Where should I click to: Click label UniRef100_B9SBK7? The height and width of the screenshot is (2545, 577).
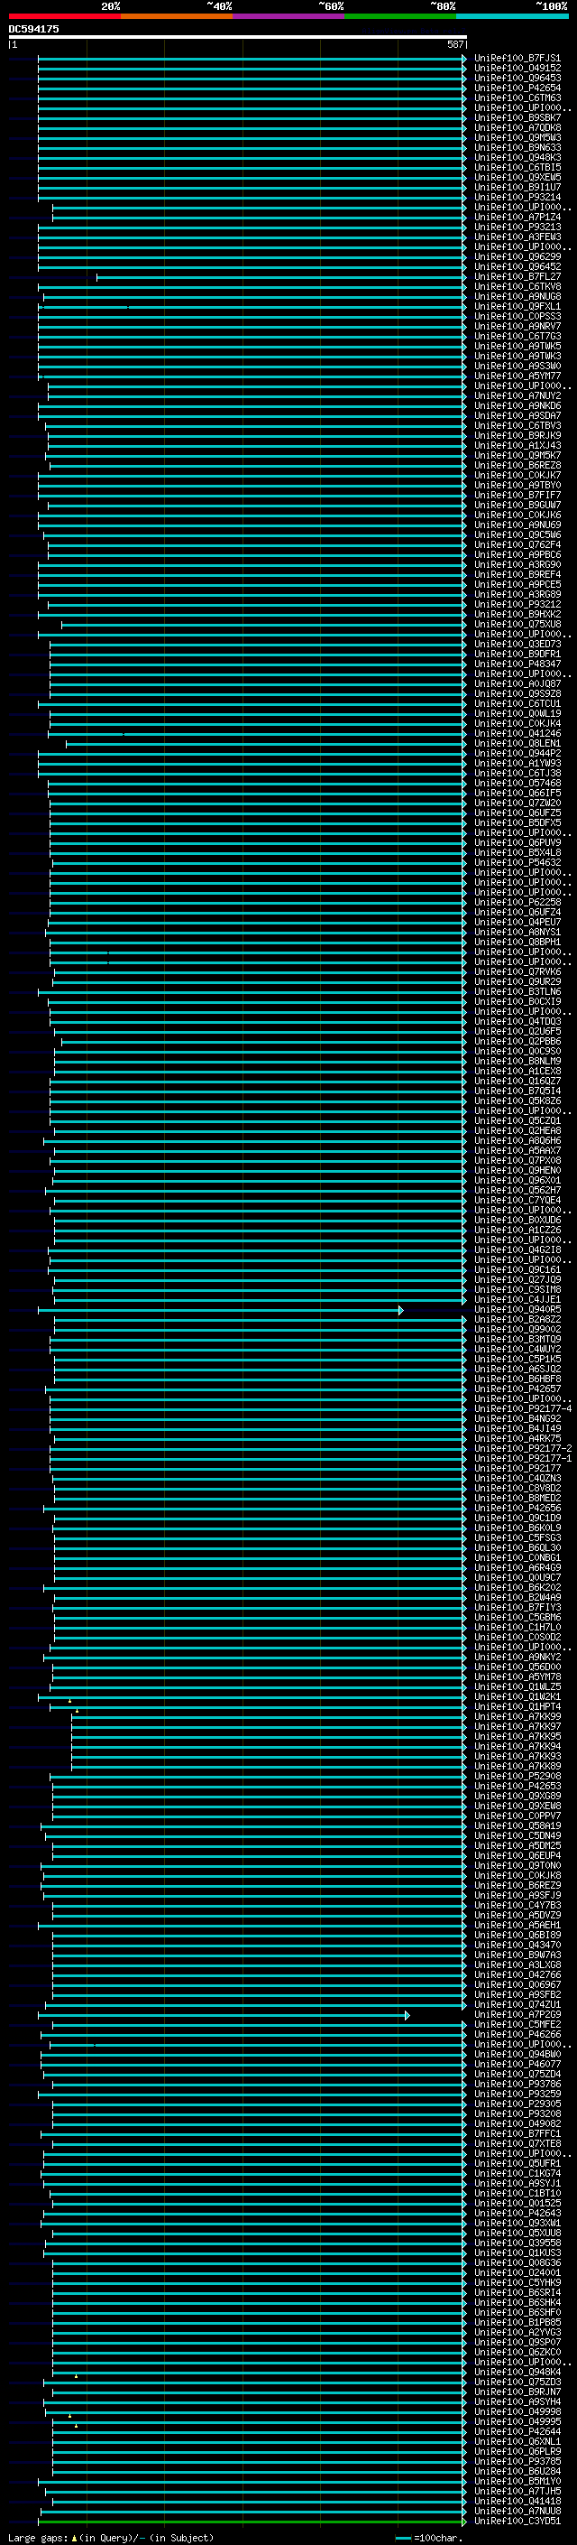[x=517, y=117]
